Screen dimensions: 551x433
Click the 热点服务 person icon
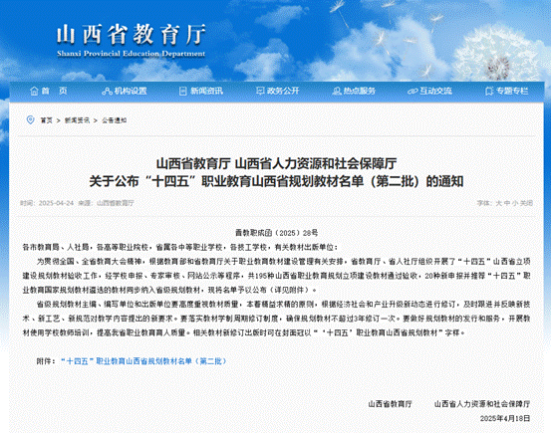[337, 92]
